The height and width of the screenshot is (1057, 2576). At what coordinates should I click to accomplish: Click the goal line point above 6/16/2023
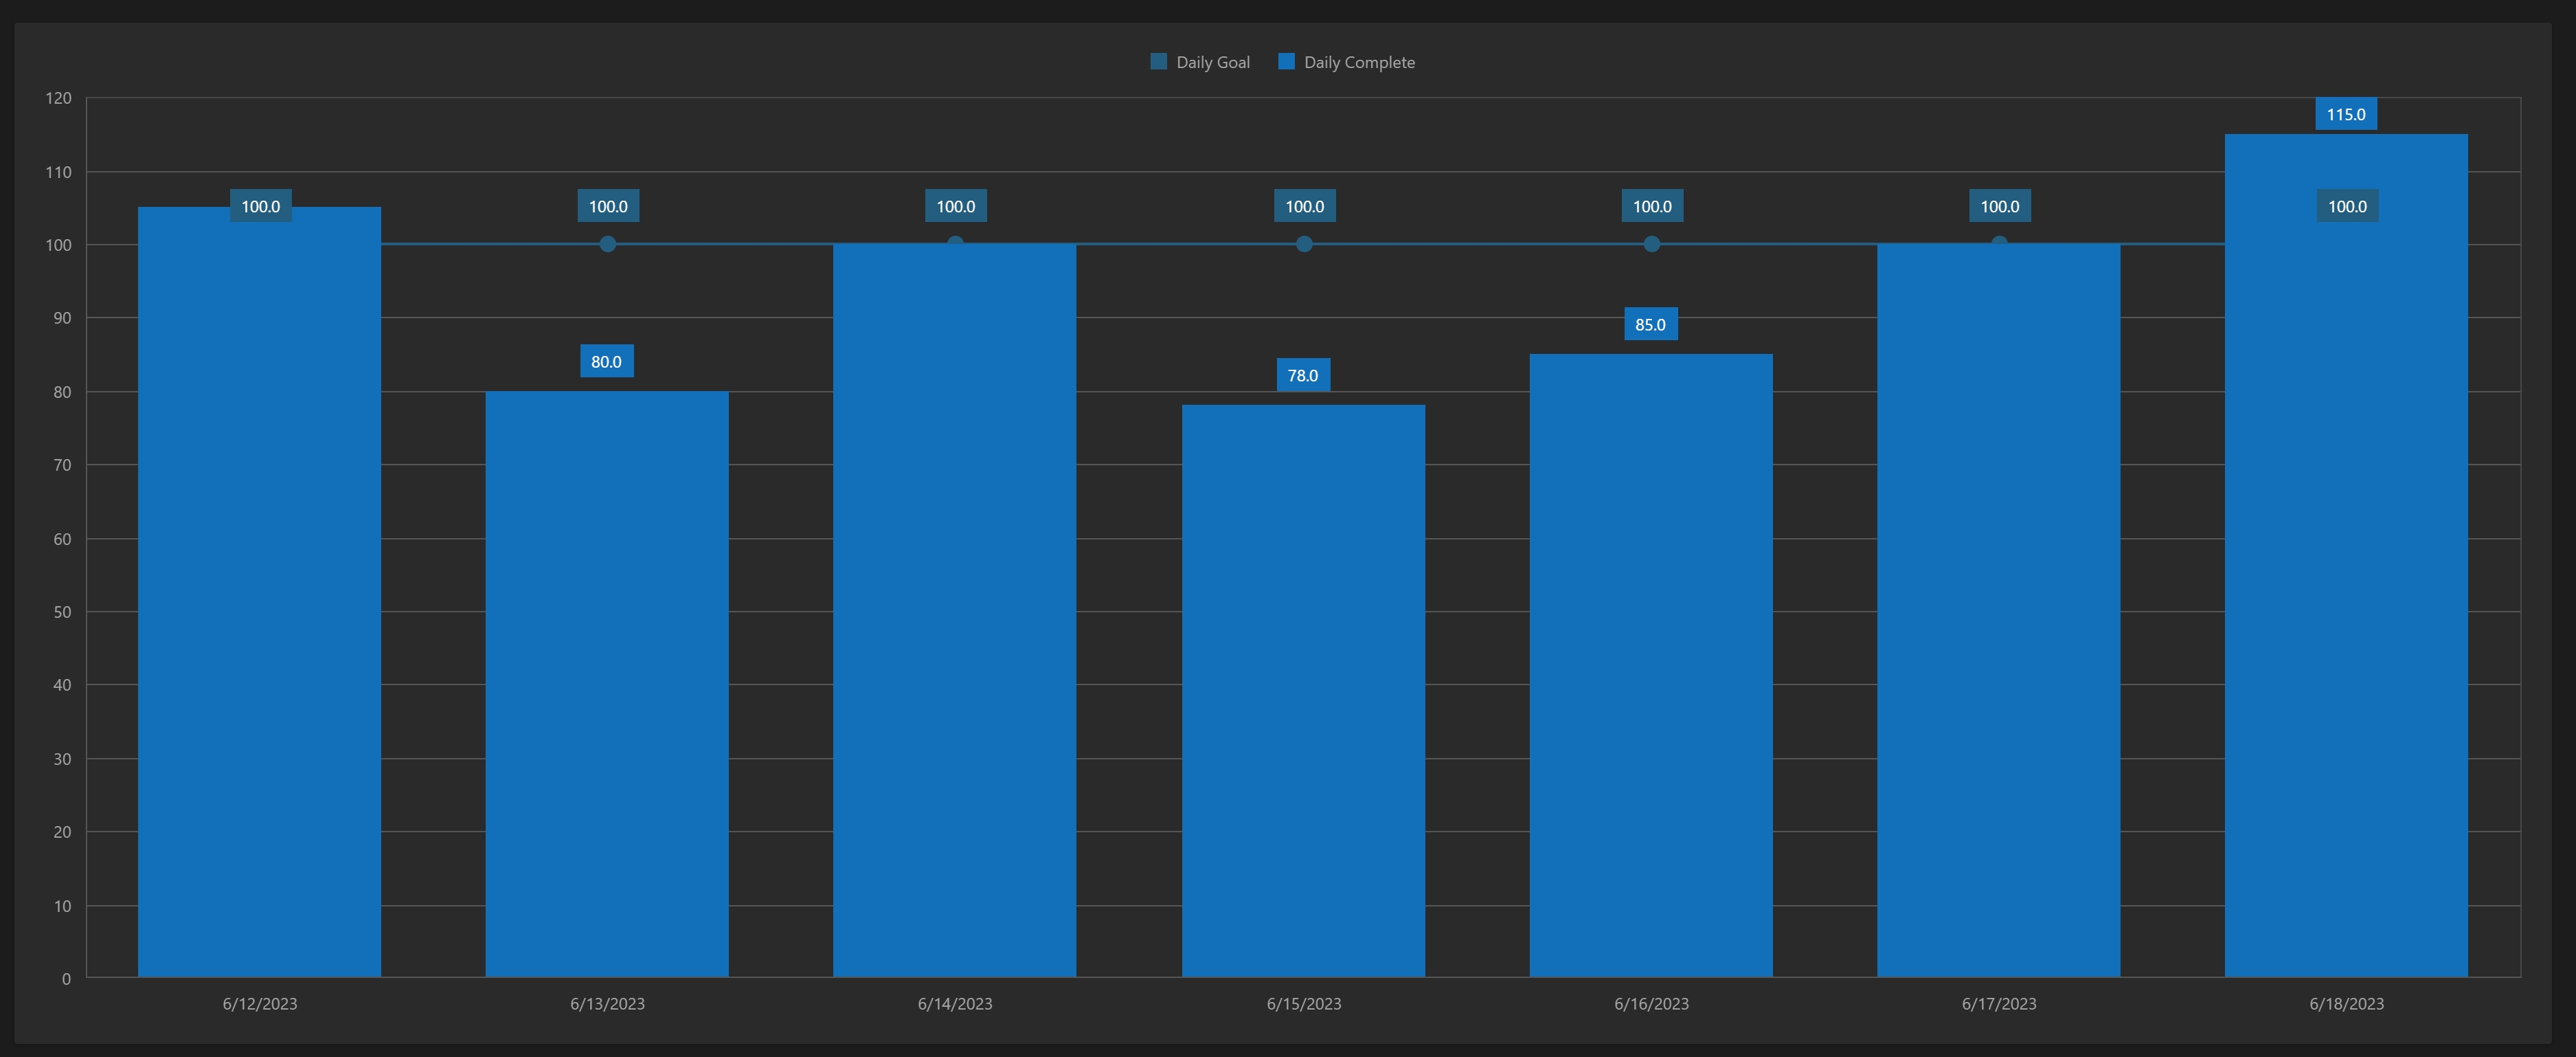pos(1652,244)
